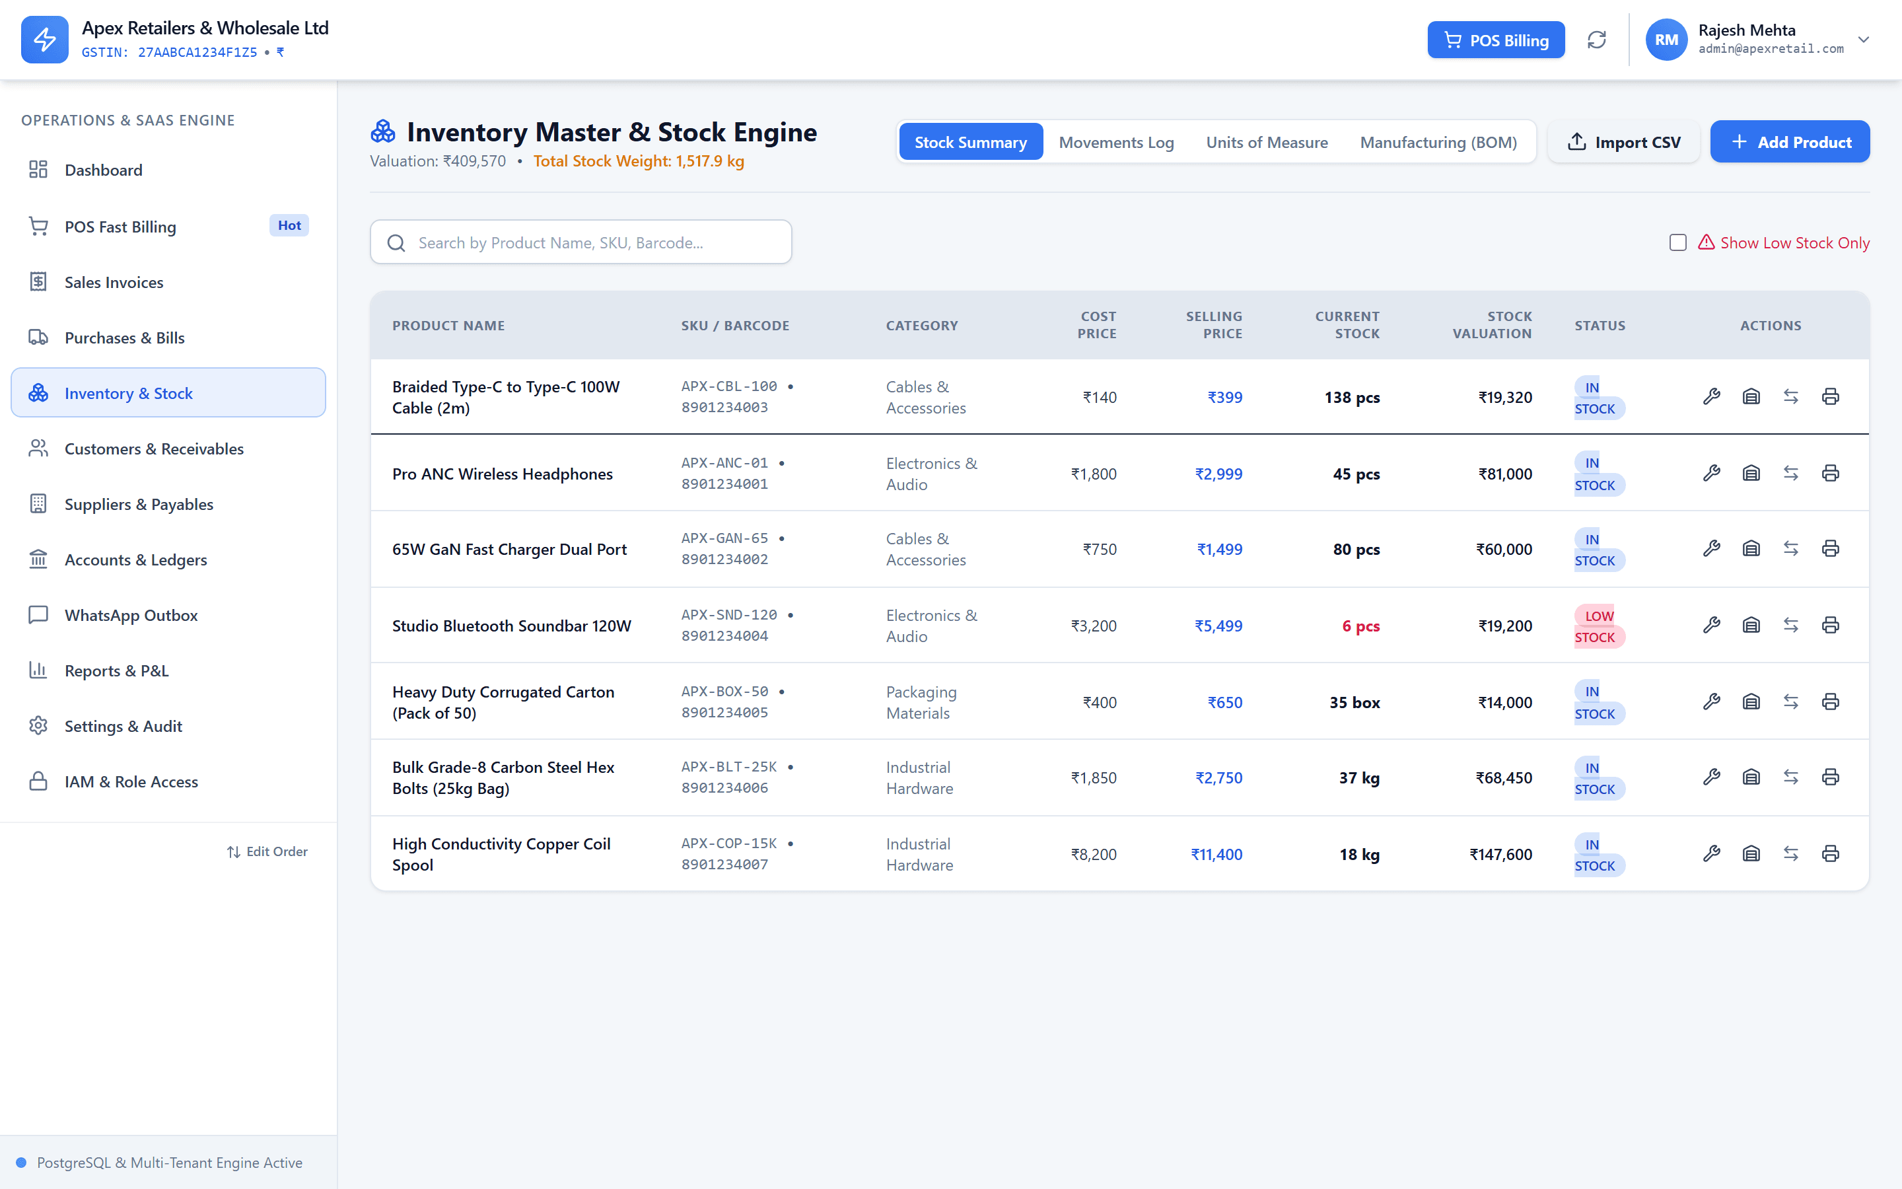Screen dimensions: 1902x1189
Task: Click the Stock Valuation column header
Action: pyautogui.click(x=1491, y=325)
